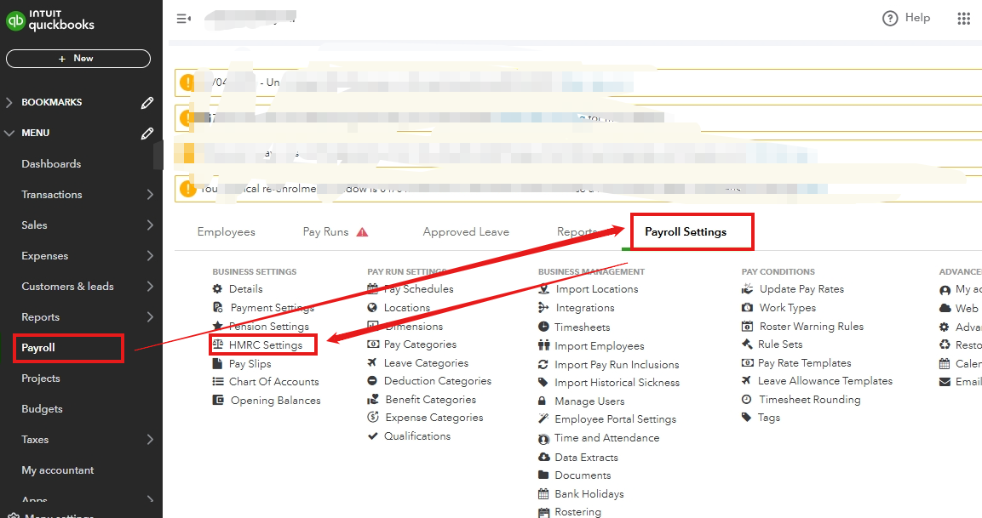Click the QuickBooks logo icon

[15, 20]
